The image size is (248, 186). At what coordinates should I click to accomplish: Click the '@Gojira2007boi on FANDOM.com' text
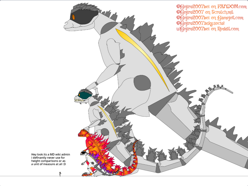click(x=212, y=7)
